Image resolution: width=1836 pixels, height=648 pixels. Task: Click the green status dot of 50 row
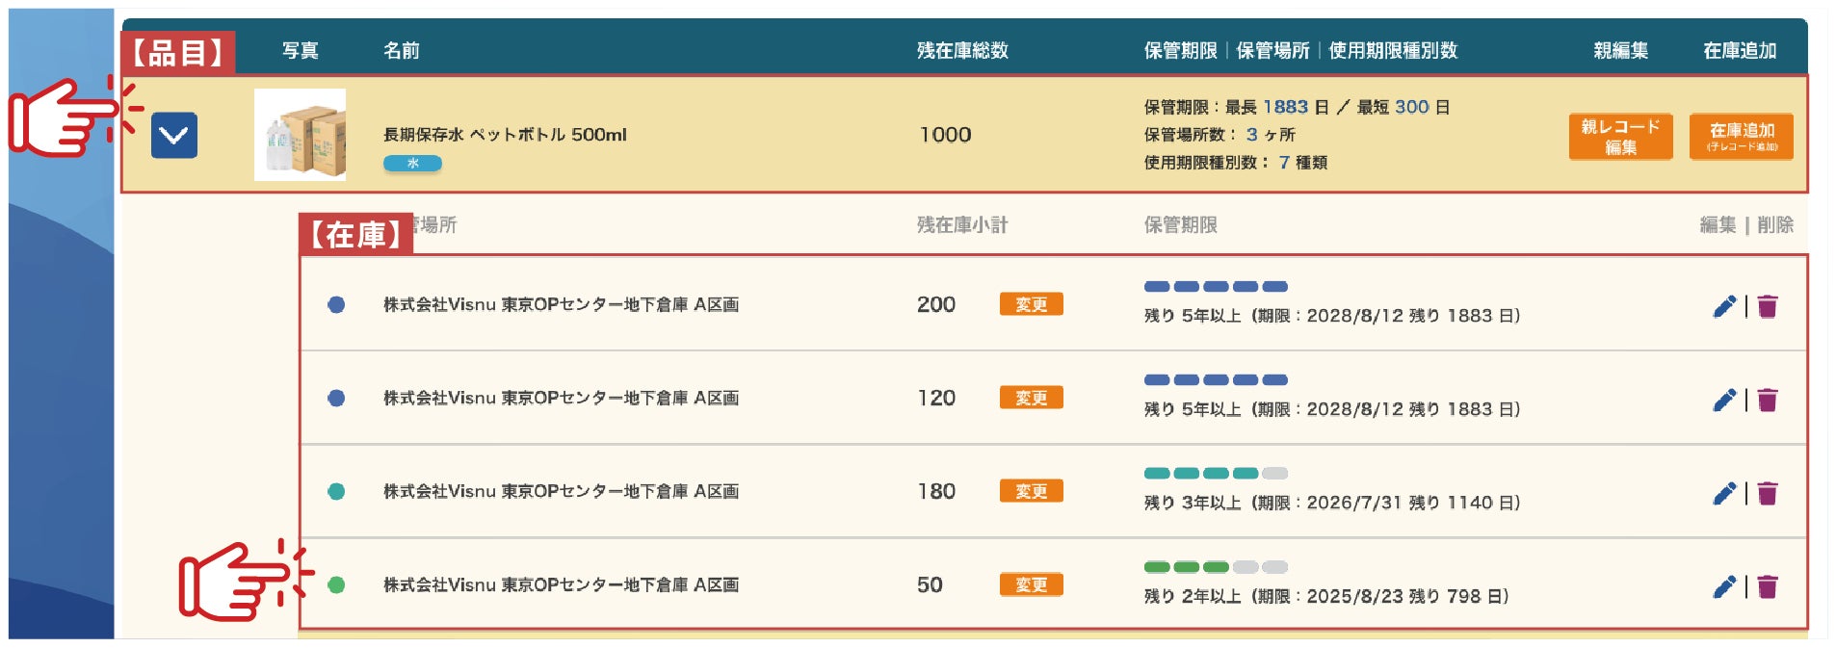click(336, 584)
